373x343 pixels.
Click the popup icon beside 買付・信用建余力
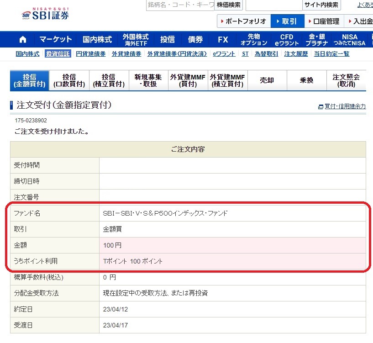320,107
